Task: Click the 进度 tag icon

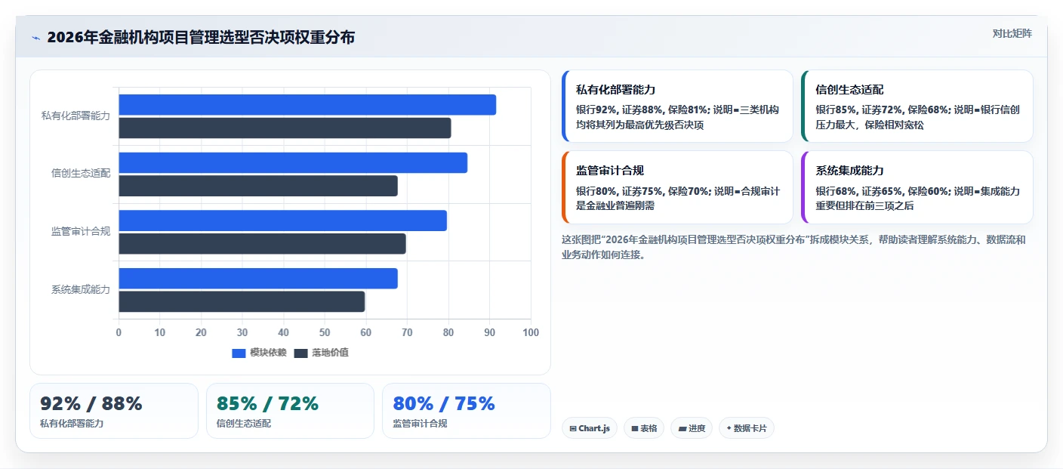Action: click(682, 428)
